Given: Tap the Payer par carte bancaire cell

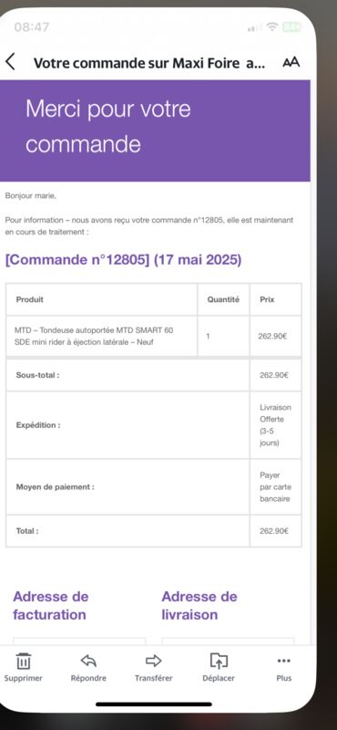Looking at the screenshot, I should coord(275,487).
